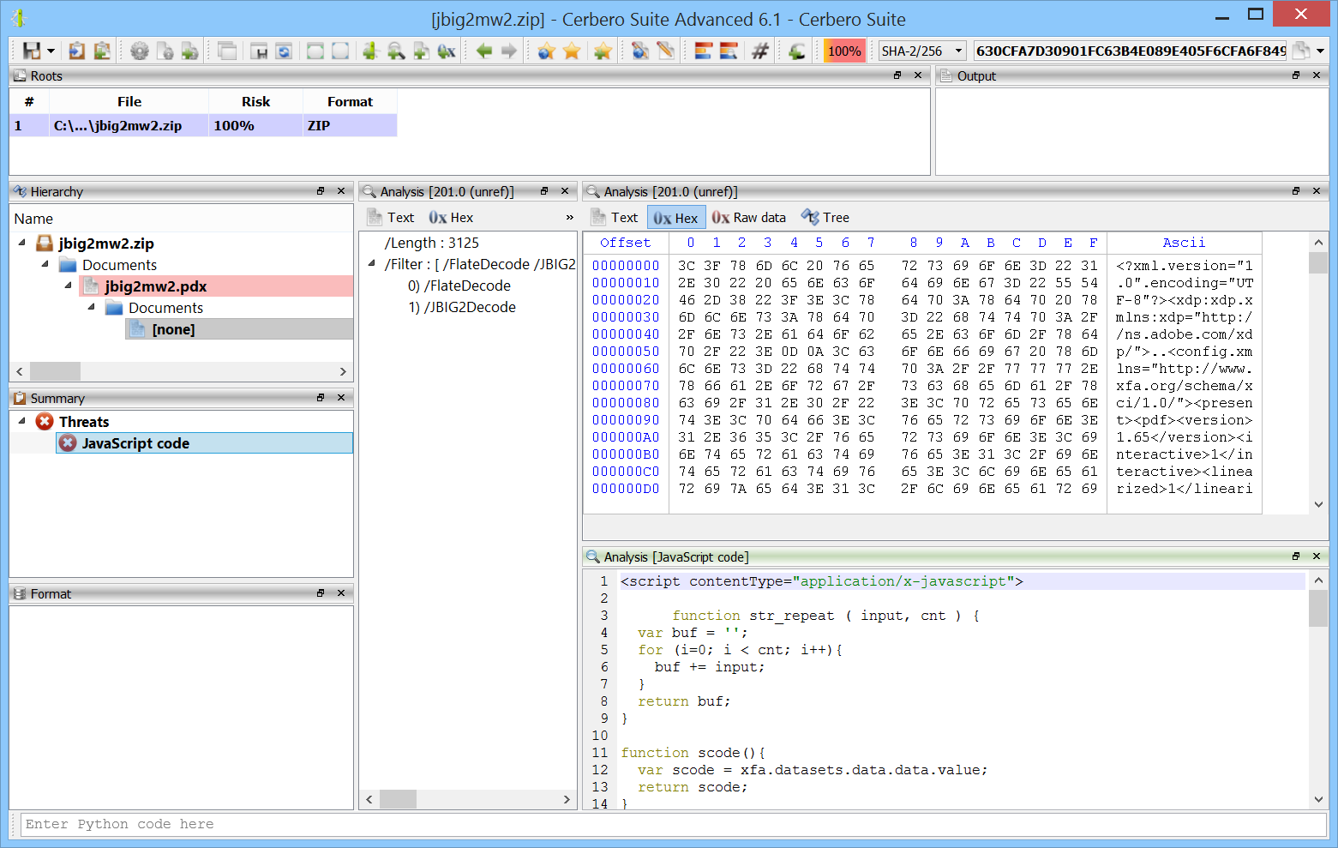Click the Hierarchy panel horizontal scrollbar thumb
This screenshot has height=848, width=1338.
pos(55,371)
